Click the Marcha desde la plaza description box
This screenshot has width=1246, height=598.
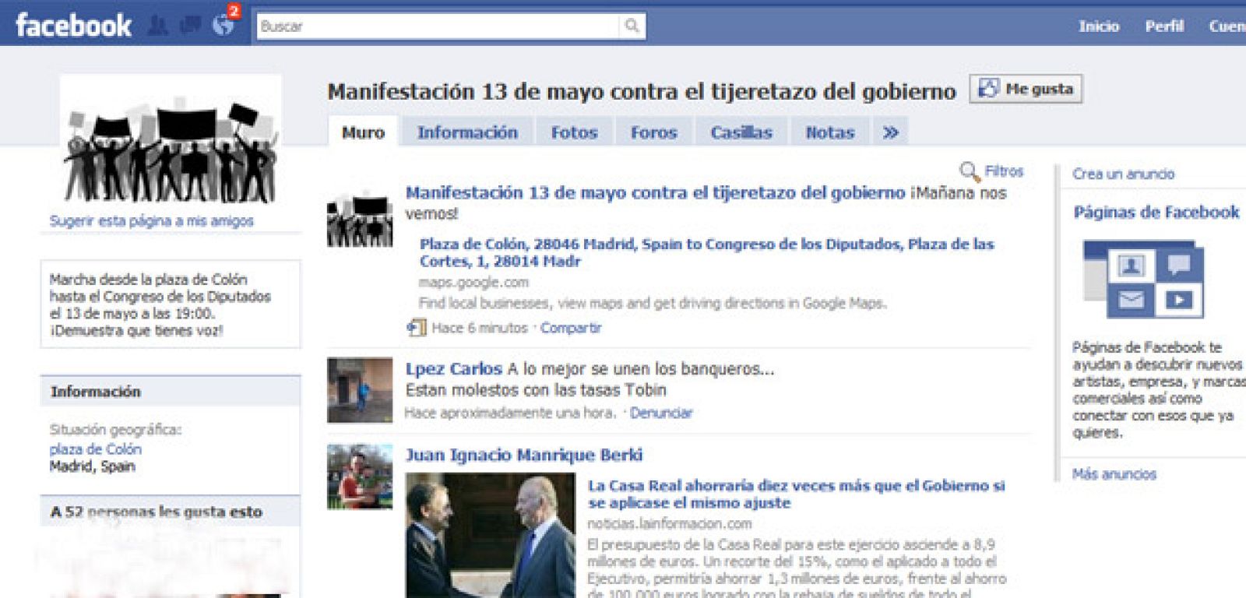coord(171,304)
